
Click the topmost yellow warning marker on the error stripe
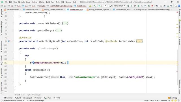click(177, 24)
